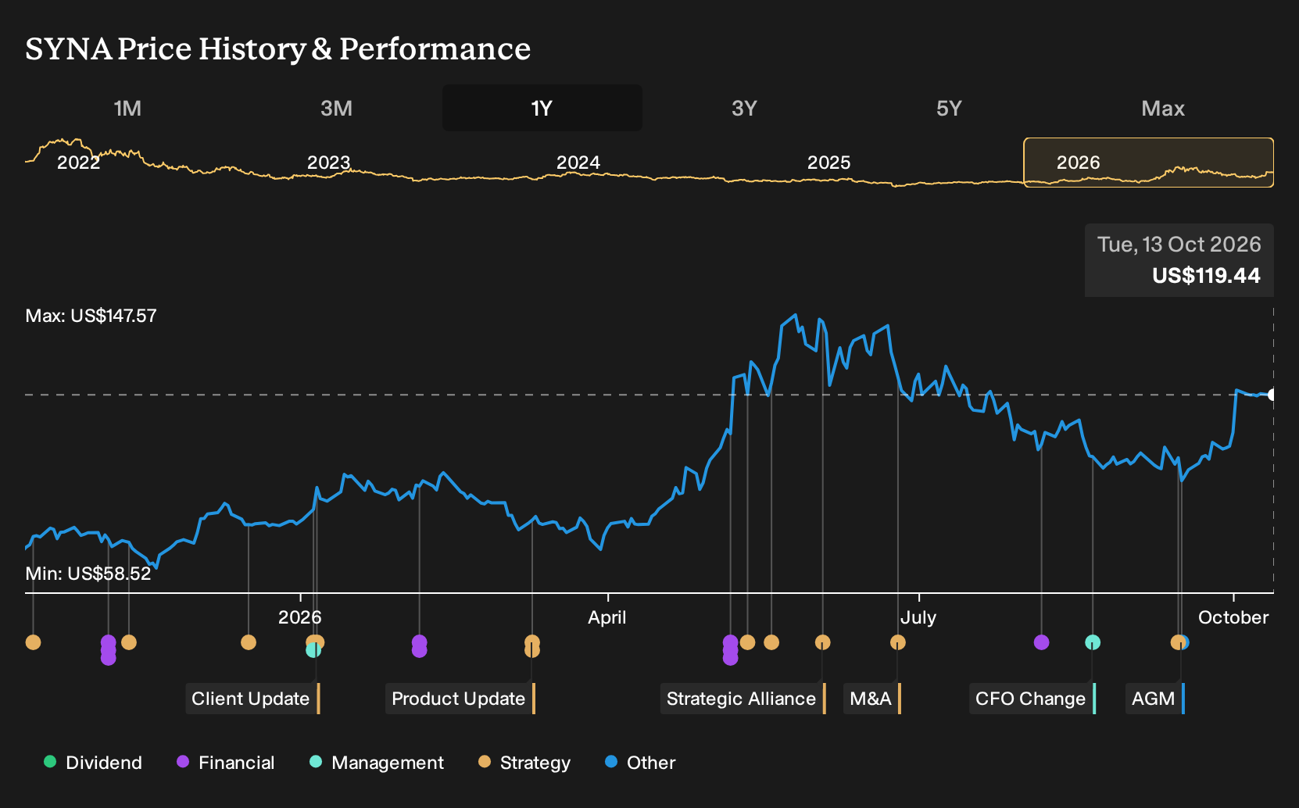
Task: Jump to 2022 in the overview sparkline
Action: pos(79,163)
